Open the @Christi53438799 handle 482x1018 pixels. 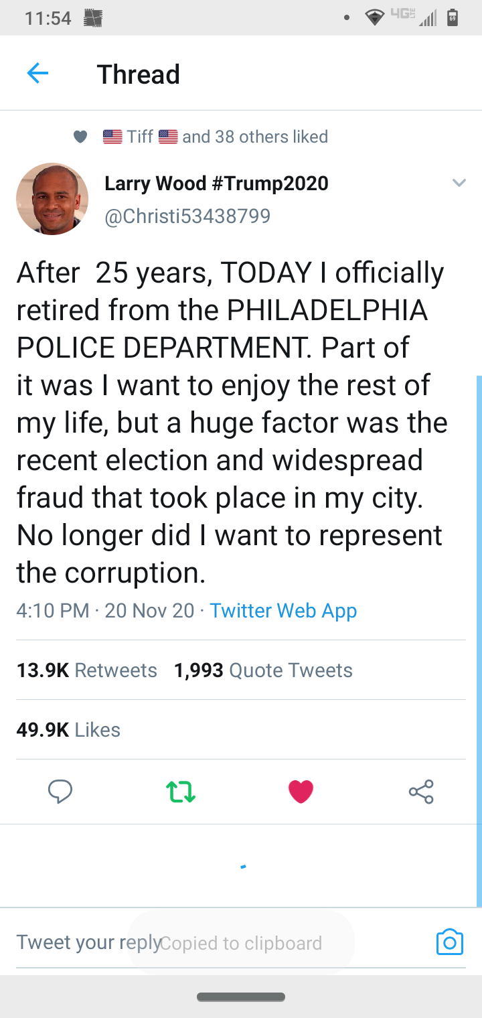[187, 216]
